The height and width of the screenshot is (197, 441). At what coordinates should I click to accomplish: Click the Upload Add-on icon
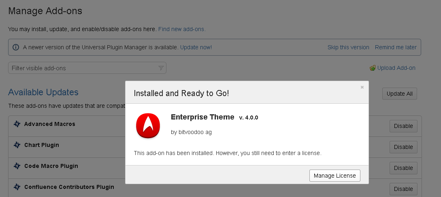coord(373,68)
